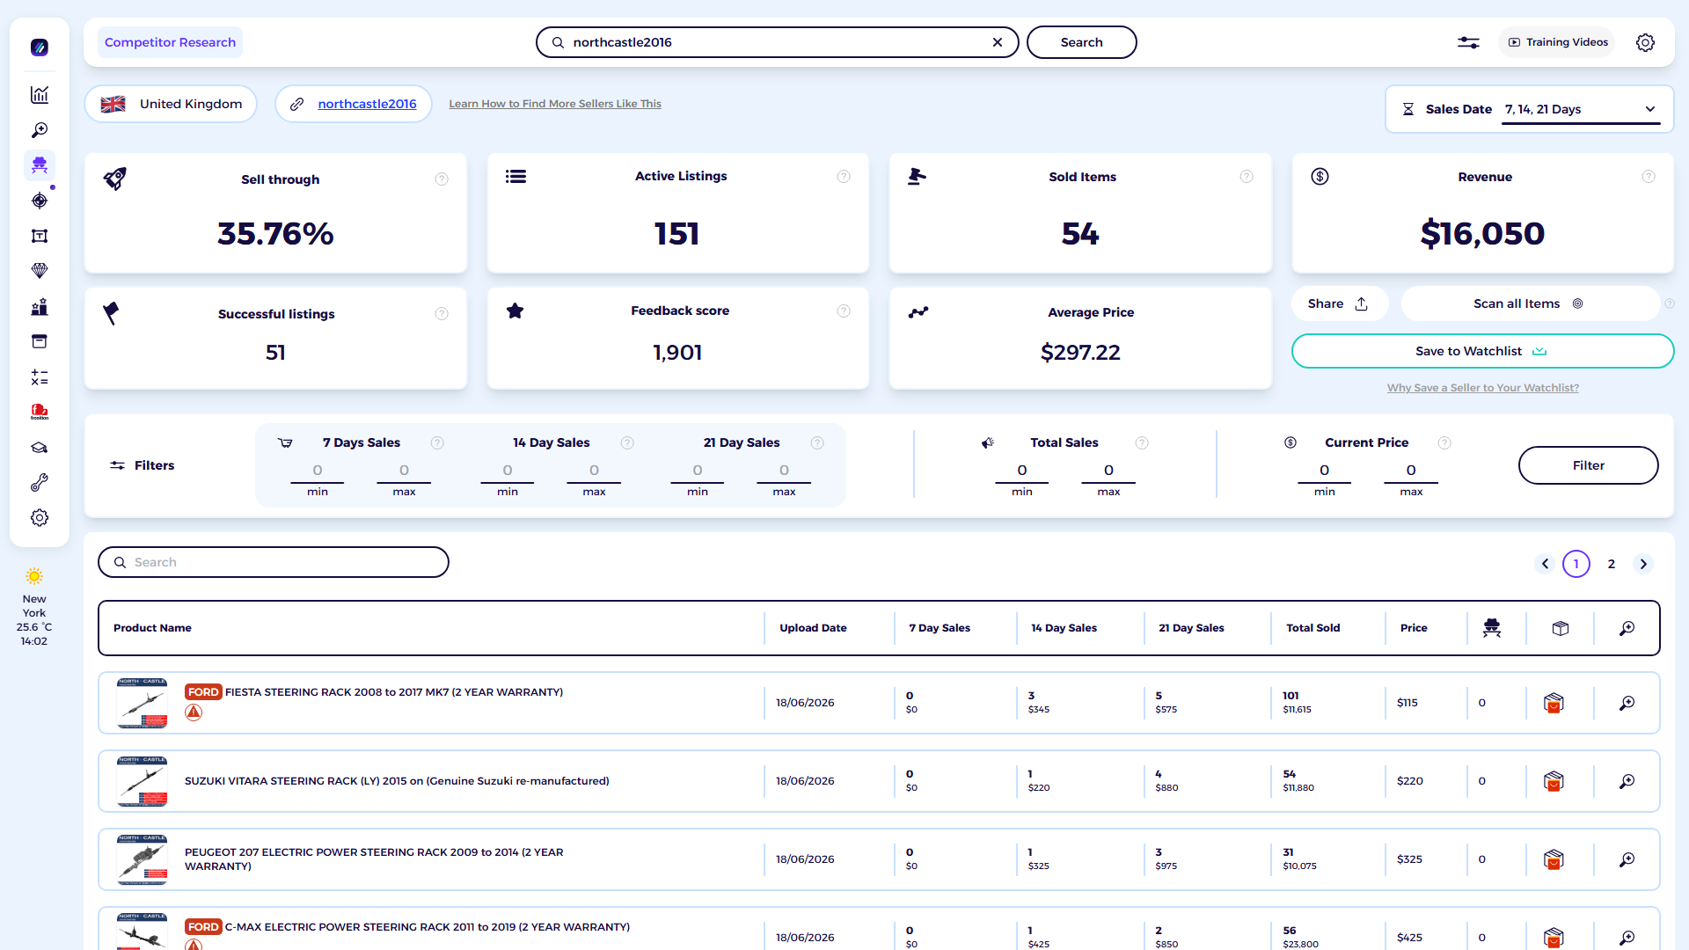The width and height of the screenshot is (1689, 950).
Task: Open the New York weather widget
Action: [x=34, y=607]
